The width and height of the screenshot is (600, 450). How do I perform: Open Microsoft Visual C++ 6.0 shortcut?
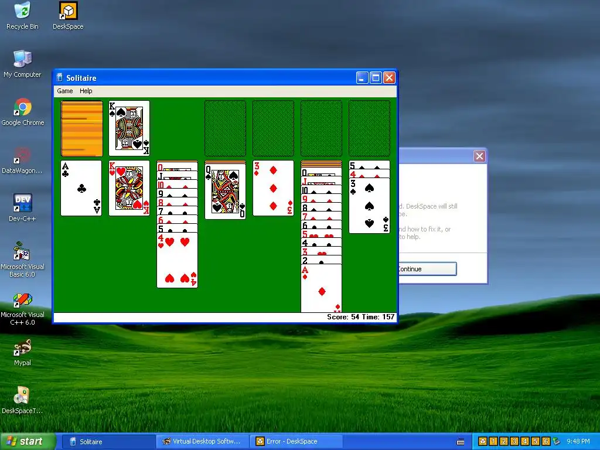coord(22,308)
